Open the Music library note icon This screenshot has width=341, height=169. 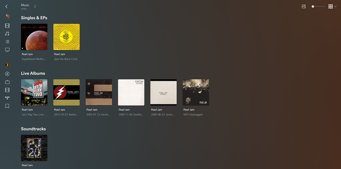point(7,34)
